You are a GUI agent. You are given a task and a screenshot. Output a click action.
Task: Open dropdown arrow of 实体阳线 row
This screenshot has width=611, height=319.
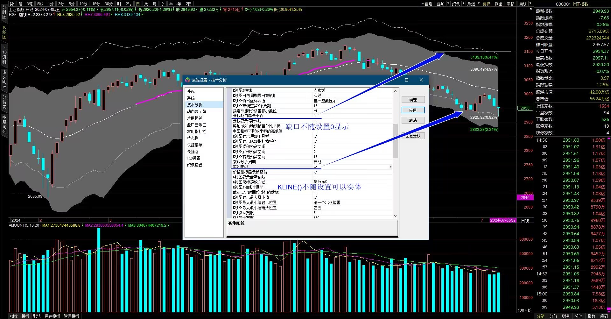point(390,167)
